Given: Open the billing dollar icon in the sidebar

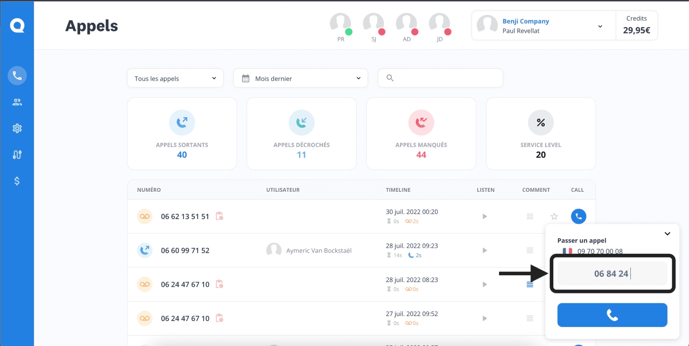Looking at the screenshot, I should point(17,181).
